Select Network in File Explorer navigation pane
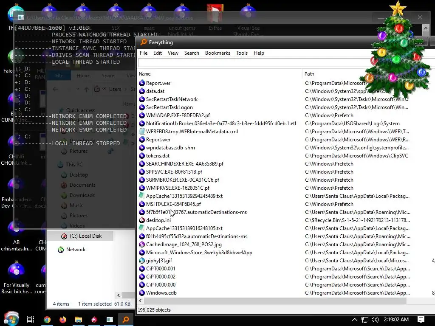Viewport: 435px width, 326px height. tap(71, 250)
